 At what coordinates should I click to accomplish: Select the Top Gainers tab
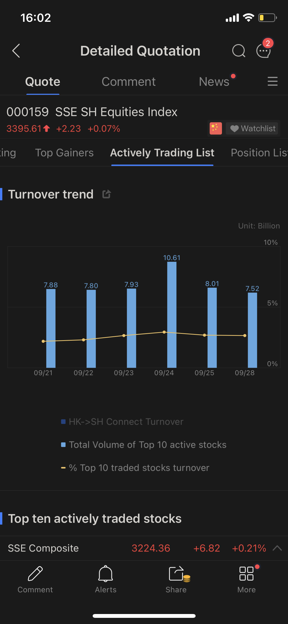[x=64, y=153]
